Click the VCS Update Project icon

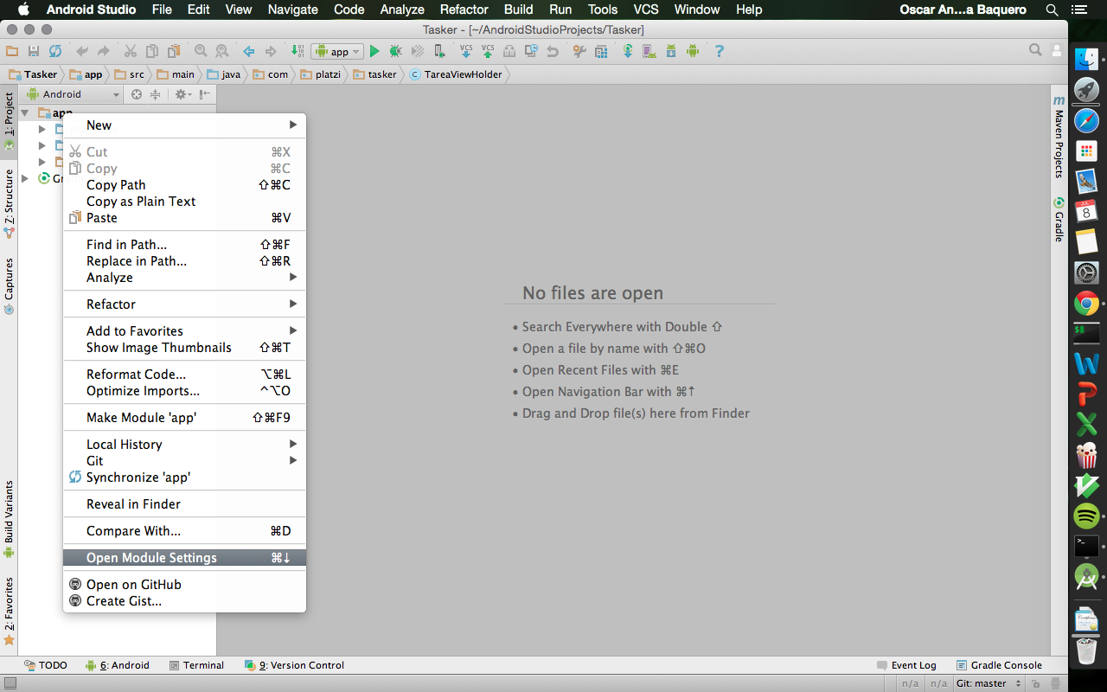tap(465, 51)
